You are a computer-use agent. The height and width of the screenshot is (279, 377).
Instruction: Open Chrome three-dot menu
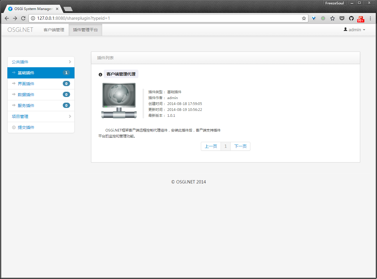pyautogui.click(x=370, y=18)
